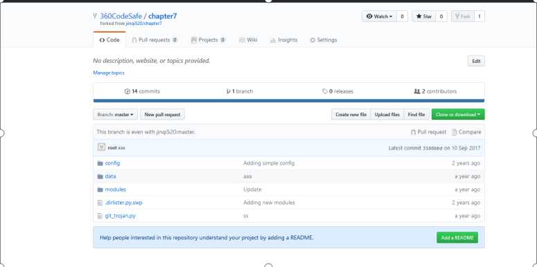The width and height of the screenshot is (537, 267).
Task: View the 1 branch link
Action: coord(240,91)
